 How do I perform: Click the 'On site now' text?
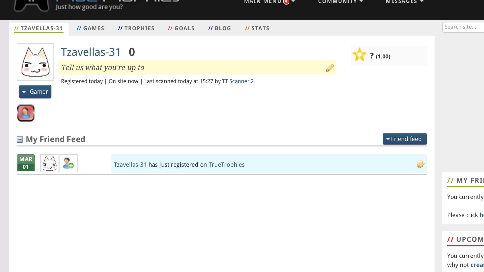point(123,81)
